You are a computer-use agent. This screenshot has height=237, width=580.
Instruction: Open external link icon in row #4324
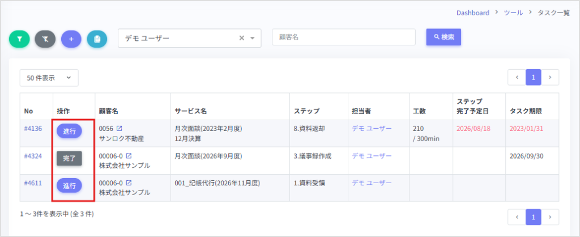point(129,156)
